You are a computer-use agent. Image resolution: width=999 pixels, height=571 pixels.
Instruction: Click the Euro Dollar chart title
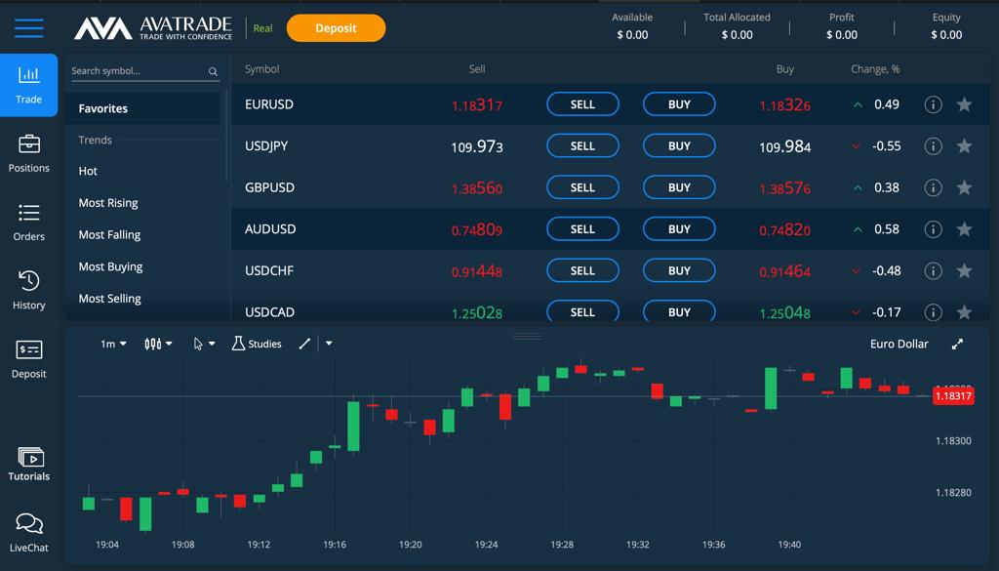pyautogui.click(x=899, y=345)
